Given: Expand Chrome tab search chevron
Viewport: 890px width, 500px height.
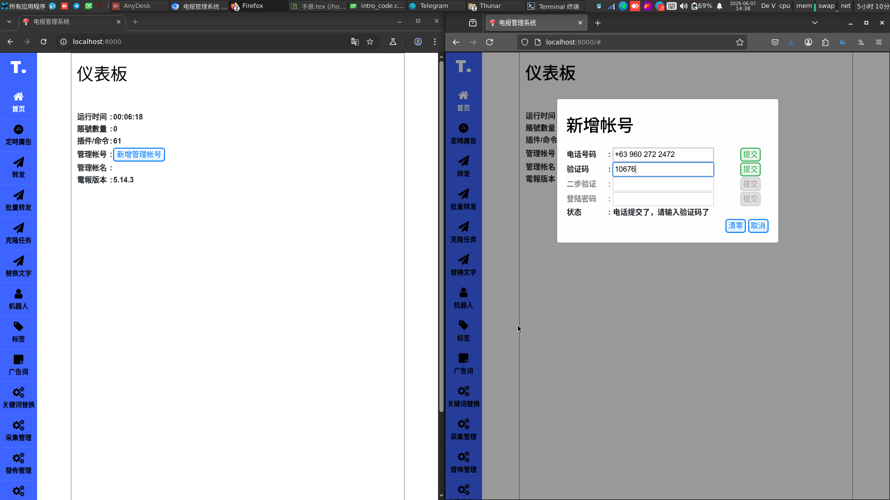Looking at the screenshot, I should pos(9,22).
